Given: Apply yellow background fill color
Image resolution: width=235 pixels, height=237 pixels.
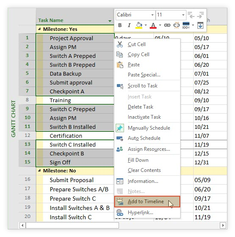Looking at the screenshot, I should [139, 25].
